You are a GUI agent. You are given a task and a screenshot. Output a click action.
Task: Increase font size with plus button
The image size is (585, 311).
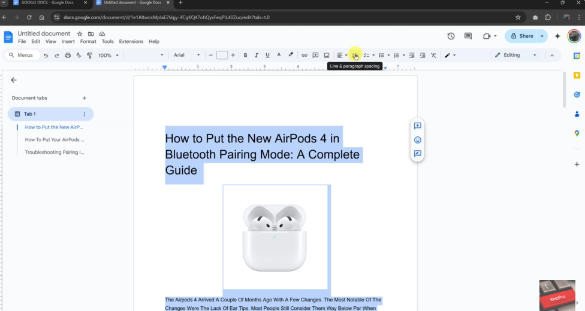pos(233,55)
